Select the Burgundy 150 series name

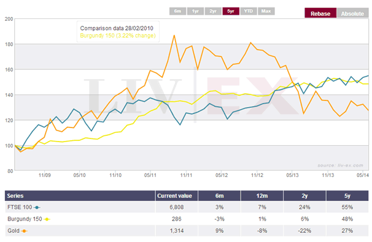click(25, 219)
